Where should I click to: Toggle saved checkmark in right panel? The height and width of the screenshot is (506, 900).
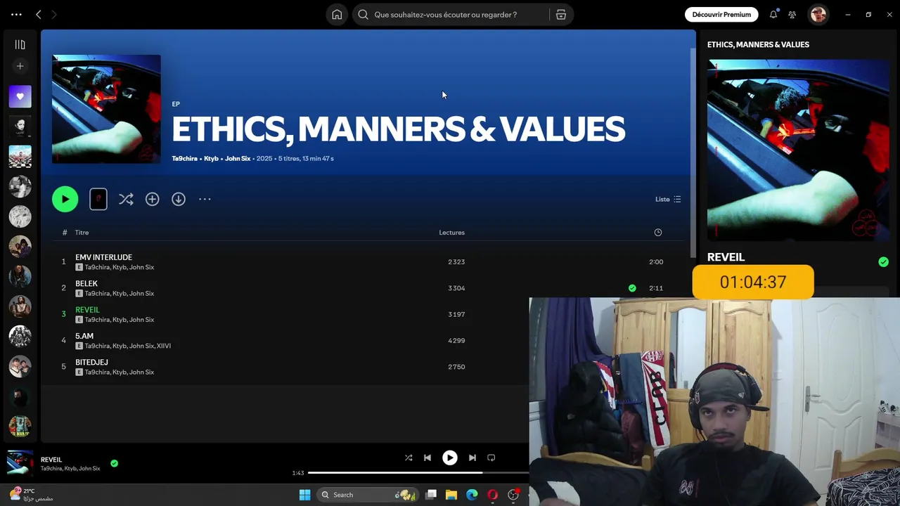tap(883, 262)
